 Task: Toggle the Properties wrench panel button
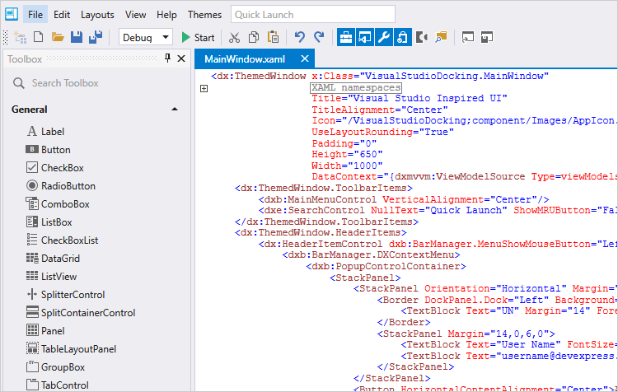383,37
